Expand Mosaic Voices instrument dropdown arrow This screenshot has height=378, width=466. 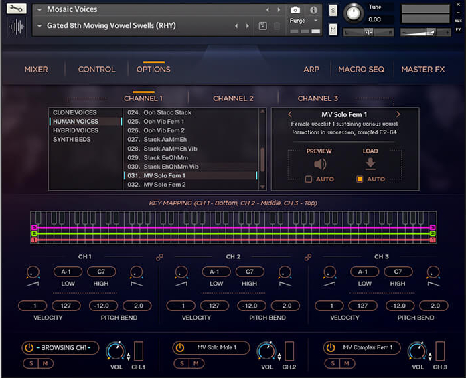point(40,10)
